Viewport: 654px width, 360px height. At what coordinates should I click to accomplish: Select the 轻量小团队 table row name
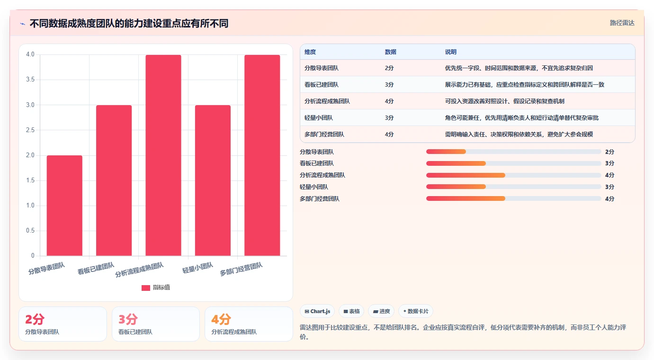click(x=319, y=118)
